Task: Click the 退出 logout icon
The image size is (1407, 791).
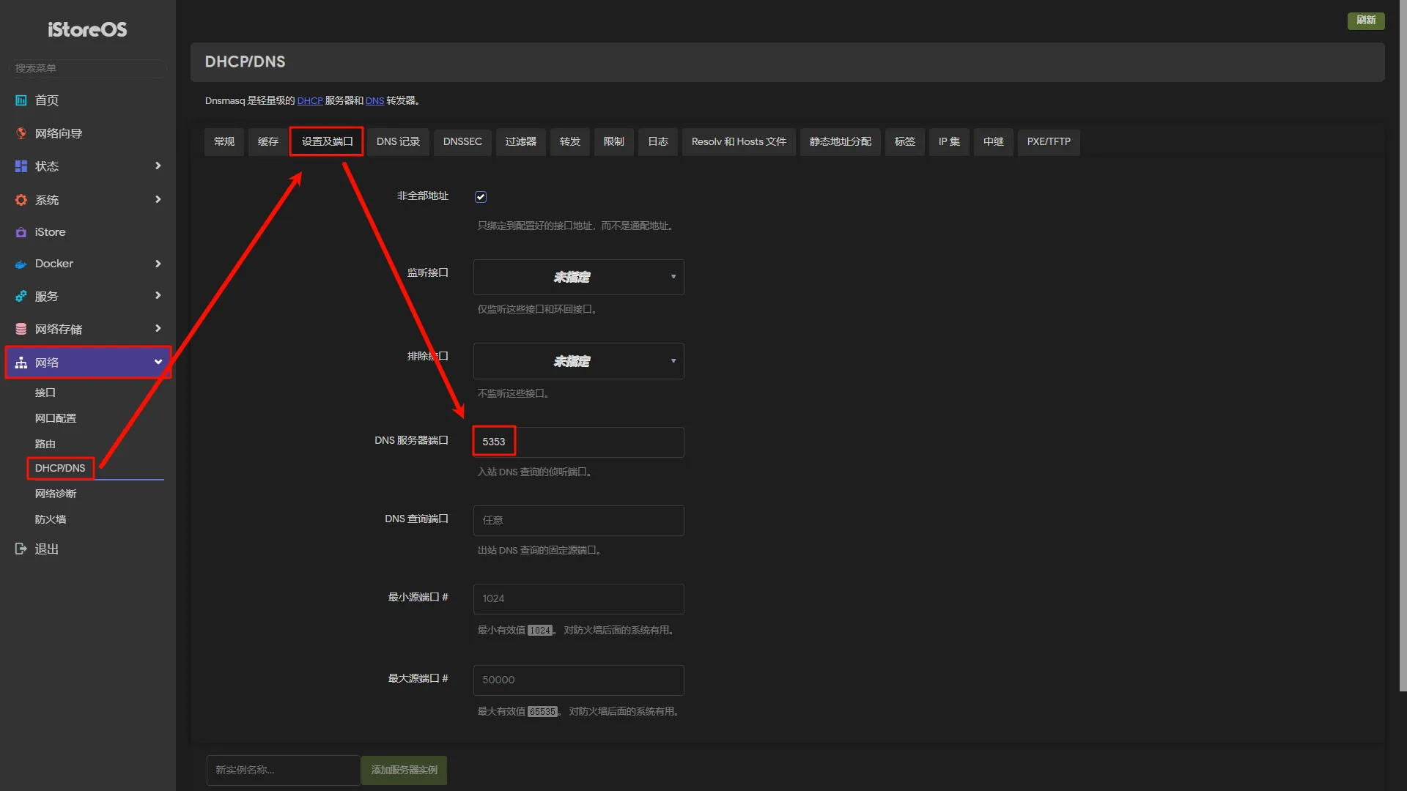Action: (x=21, y=549)
